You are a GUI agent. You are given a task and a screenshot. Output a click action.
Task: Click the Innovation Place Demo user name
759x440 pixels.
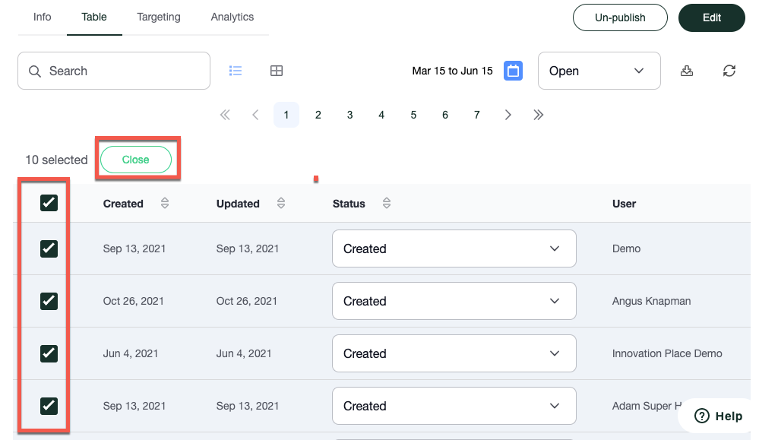click(666, 353)
